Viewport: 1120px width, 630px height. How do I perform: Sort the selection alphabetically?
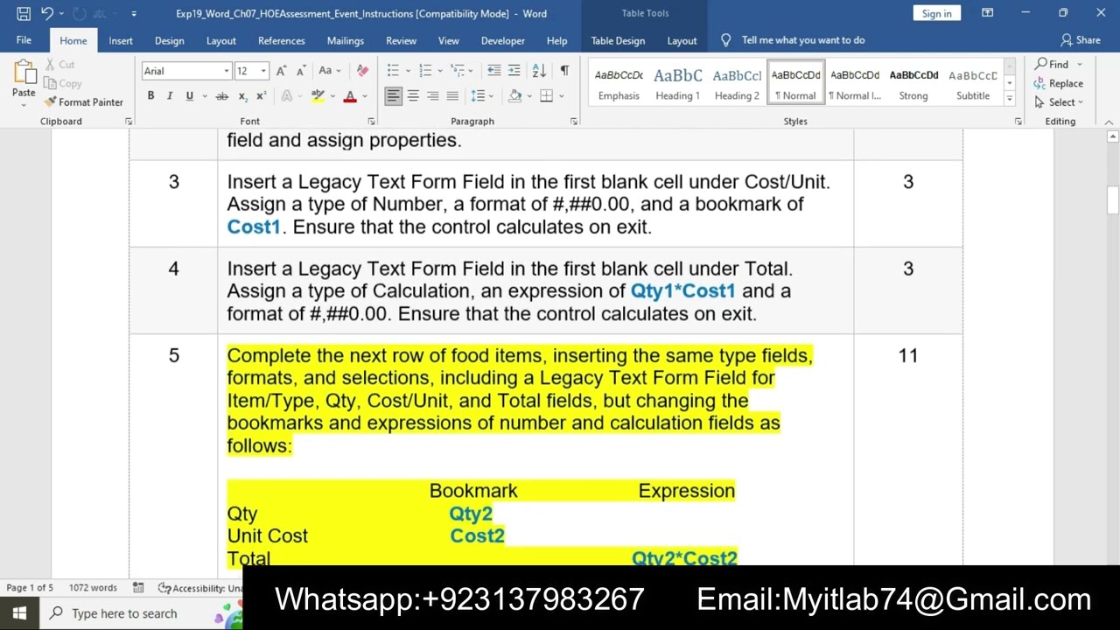pyautogui.click(x=539, y=71)
